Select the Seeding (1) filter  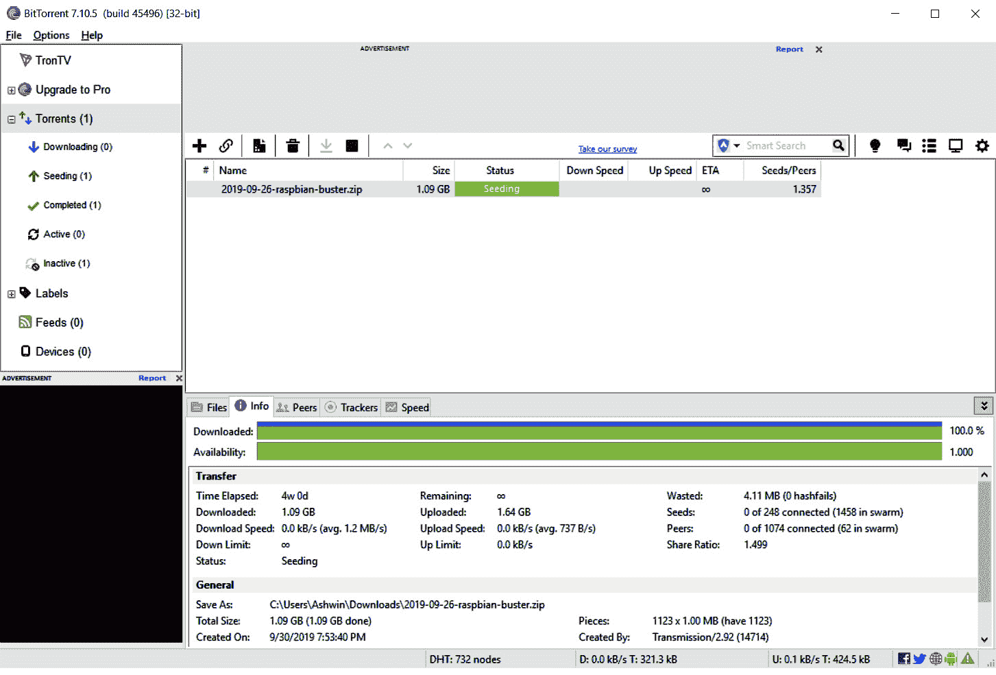(x=66, y=175)
